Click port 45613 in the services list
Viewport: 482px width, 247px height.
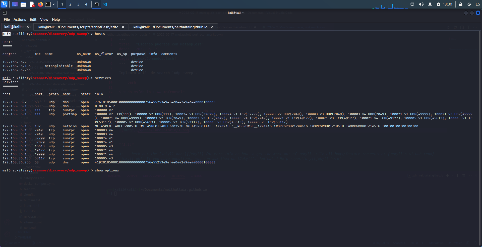point(40,146)
